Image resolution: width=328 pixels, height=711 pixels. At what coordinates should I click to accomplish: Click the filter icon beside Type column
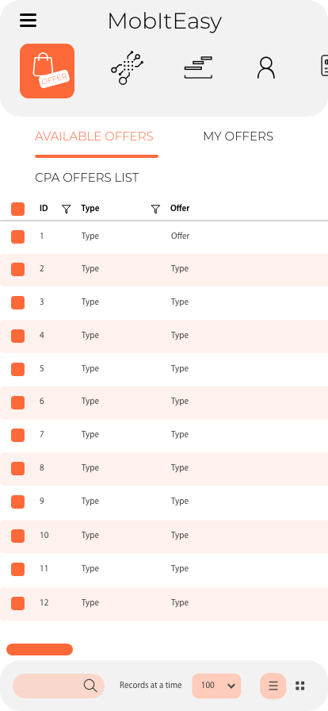coord(155,209)
